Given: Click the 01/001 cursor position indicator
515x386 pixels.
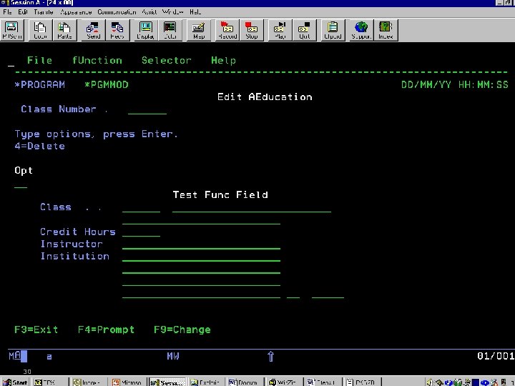Looking at the screenshot, I should pyautogui.click(x=496, y=356).
